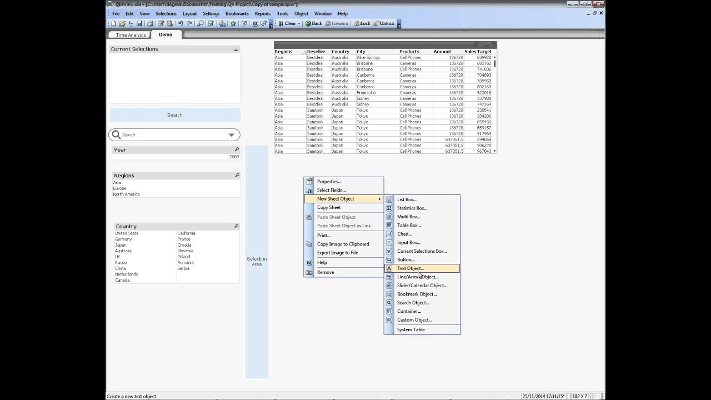This screenshot has width=711, height=400.
Task: Choose Chart from the submenu
Action: 422,234
